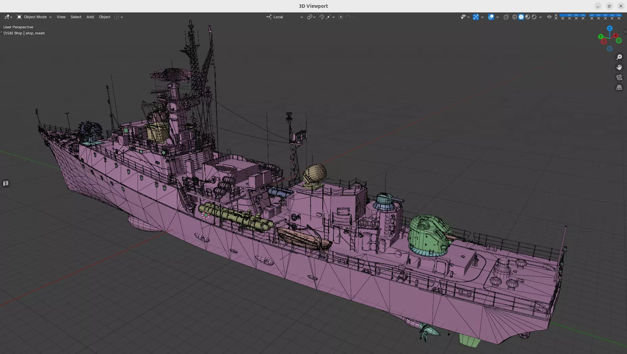Toggle X-Ray view mode

click(x=506, y=17)
